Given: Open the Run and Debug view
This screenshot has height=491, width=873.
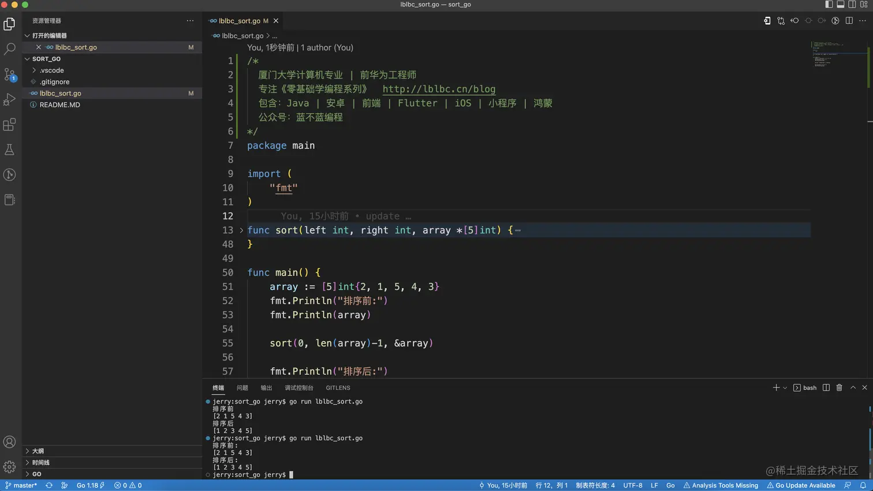Looking at the screenshot, I should 9,99.
